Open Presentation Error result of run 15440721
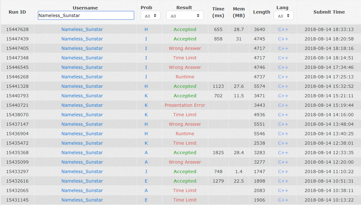The height and width of the screenshot is (205, 361). pos(185,105)
